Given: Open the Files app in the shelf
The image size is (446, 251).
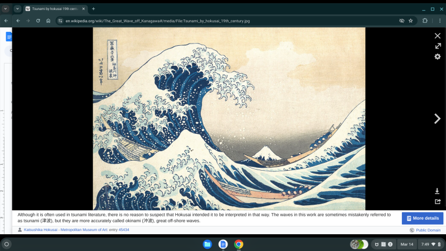Looking at the screenshot, I should tap(207, 244).
